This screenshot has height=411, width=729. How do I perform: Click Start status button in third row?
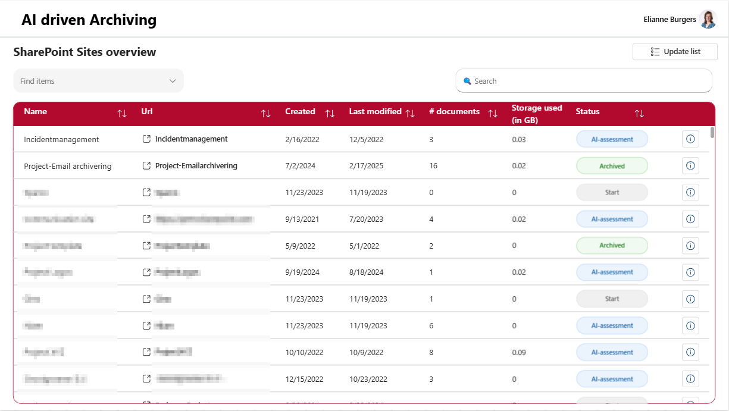(612, 192)
